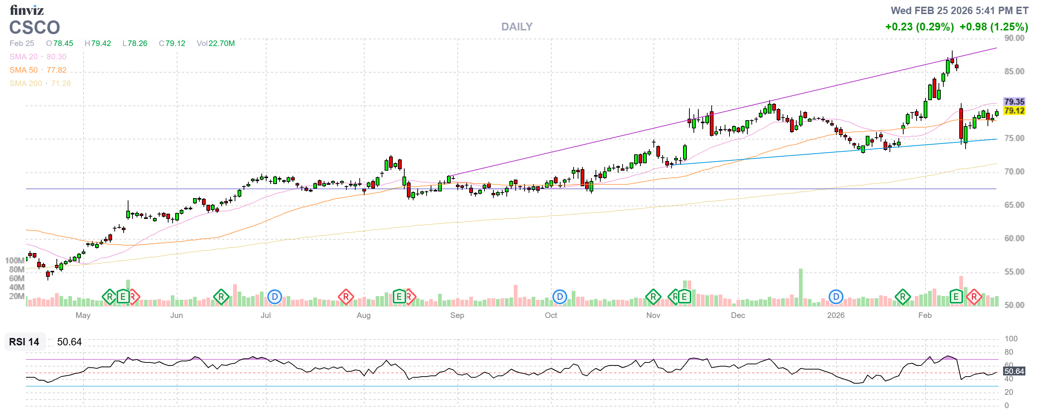The width and height of the screenshot is (1038, 417).
Task: Click the RSI 14 indicator label
Action: pyautogui.click(x=24, y=342)
